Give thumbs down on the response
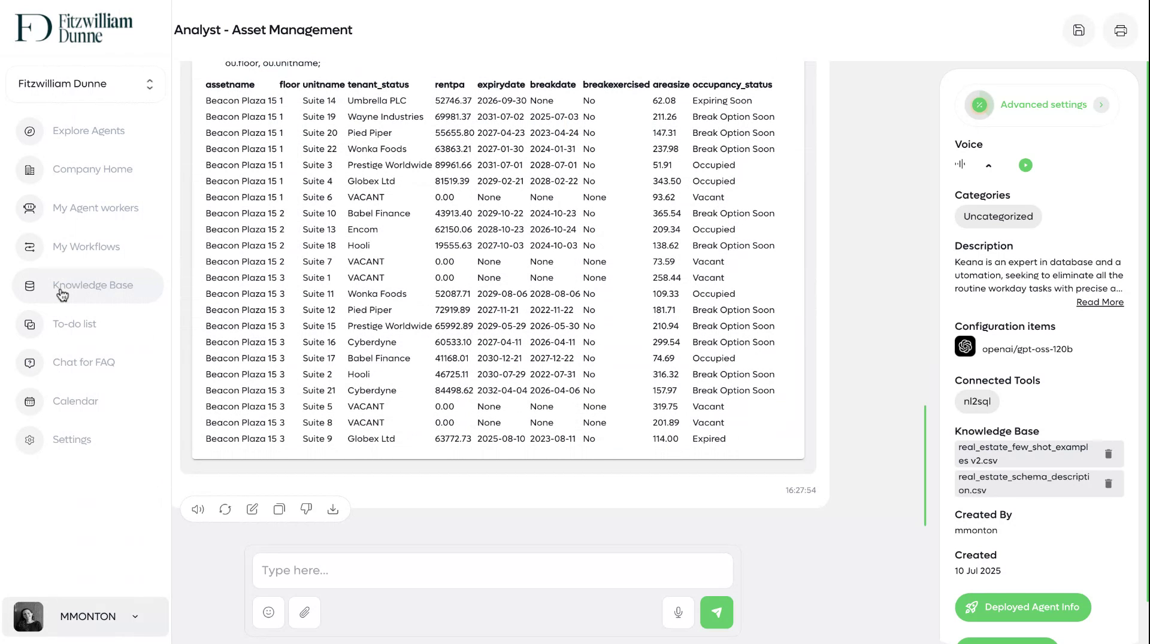 (x=306, y=509)
